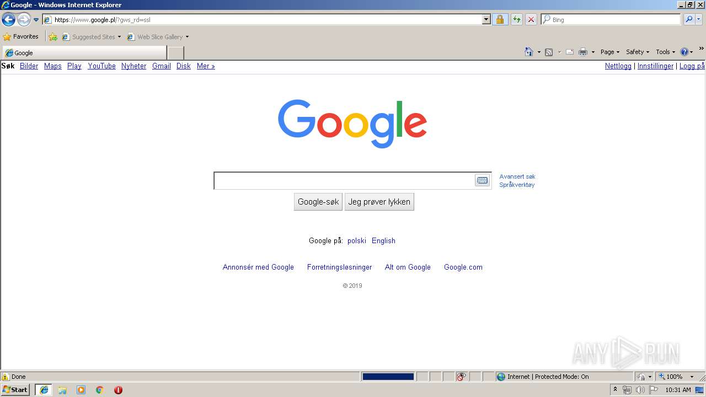Click the Bing search box
The height and width of the screenshot is (397, 706).
click(611, 20)
